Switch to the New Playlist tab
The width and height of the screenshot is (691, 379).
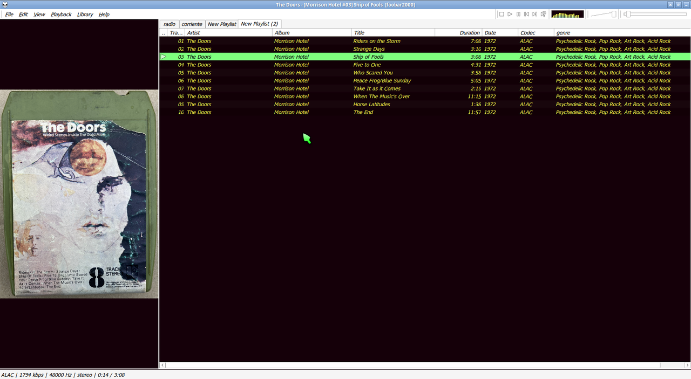pyautogui.click(x=222, y=24)
